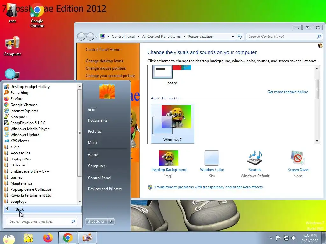Image resolution: width=326 pixels, height=244 pixels.
Task: Click the volume icon in system tray
Action: pyautogui.click(x=294, y=238)
